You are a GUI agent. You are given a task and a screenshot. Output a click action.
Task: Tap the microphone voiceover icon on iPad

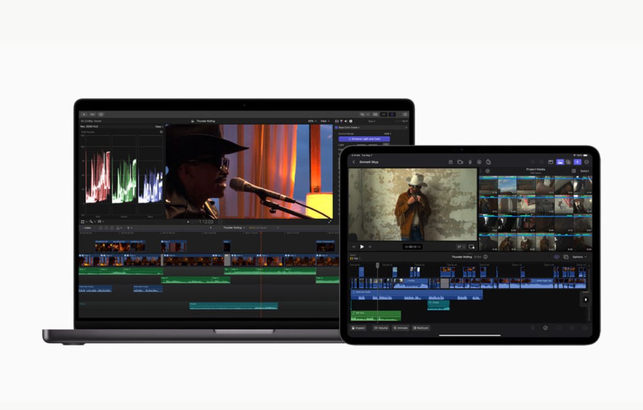click(x=470, y=162)
